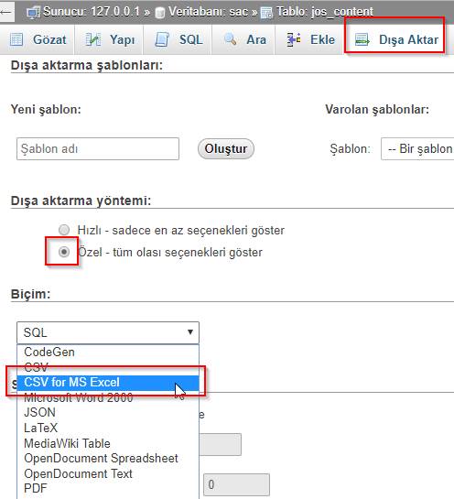The width and height of the screenshot is (454, 499).
Task: Click the Şablon adı template name field
Action: (x=98, y=148)
